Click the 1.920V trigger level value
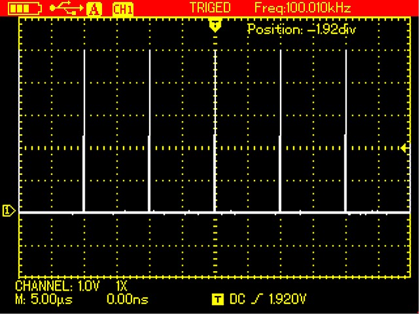The image size is (420, 315). (287, 300)
